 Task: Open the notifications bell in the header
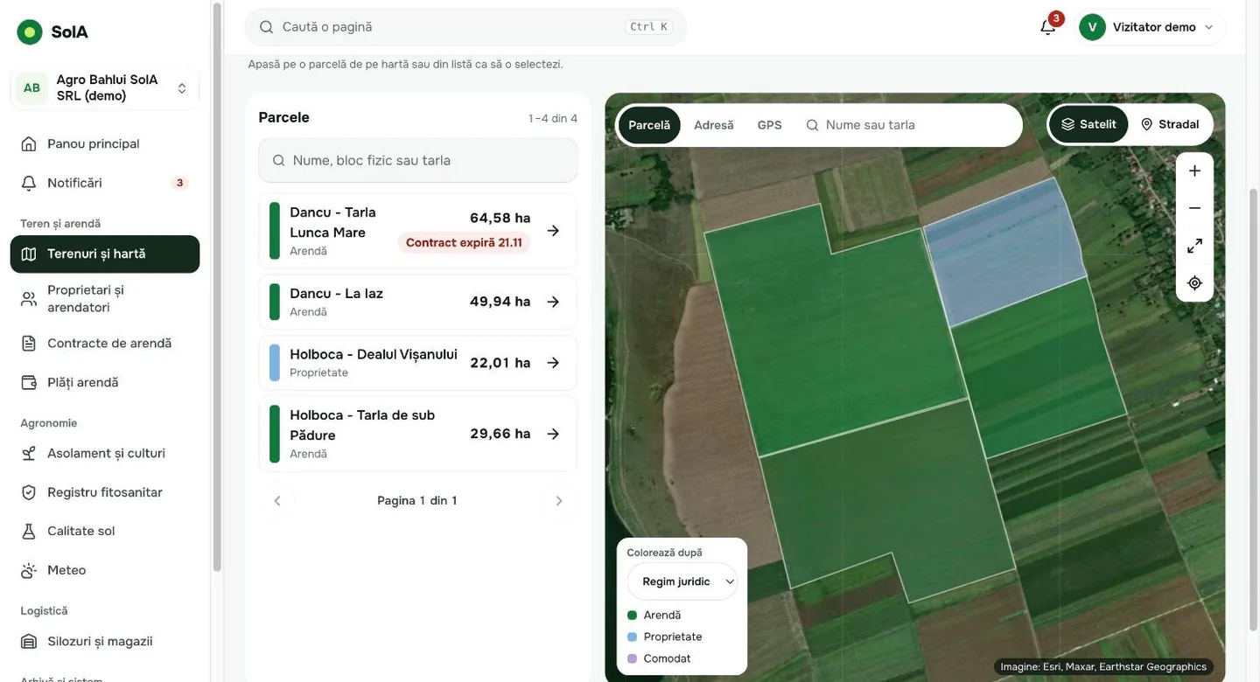pos(1048,27)
